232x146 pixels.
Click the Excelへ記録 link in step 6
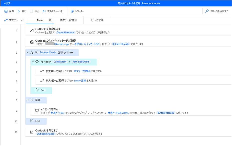(80, 81)
